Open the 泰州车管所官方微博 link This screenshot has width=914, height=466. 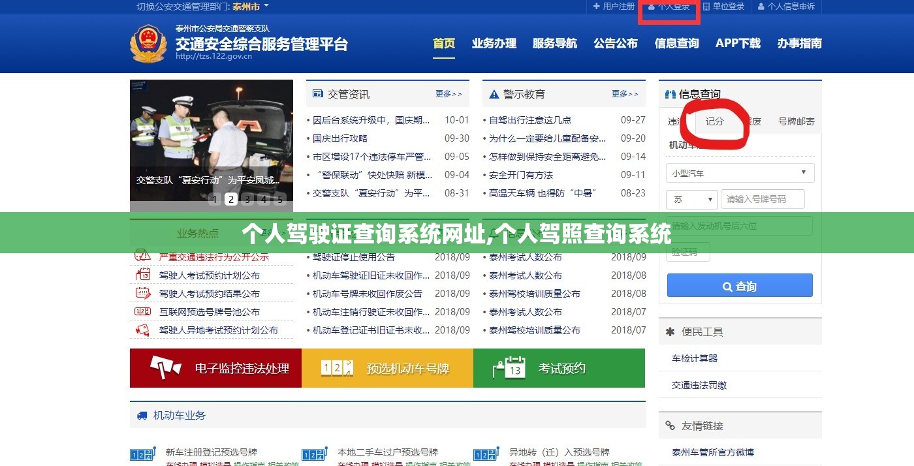[x=713, y=452]
